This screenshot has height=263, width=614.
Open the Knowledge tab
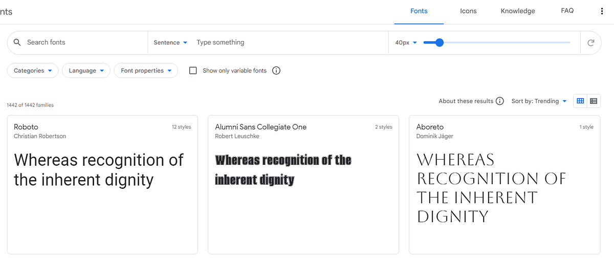pos(518,11)
